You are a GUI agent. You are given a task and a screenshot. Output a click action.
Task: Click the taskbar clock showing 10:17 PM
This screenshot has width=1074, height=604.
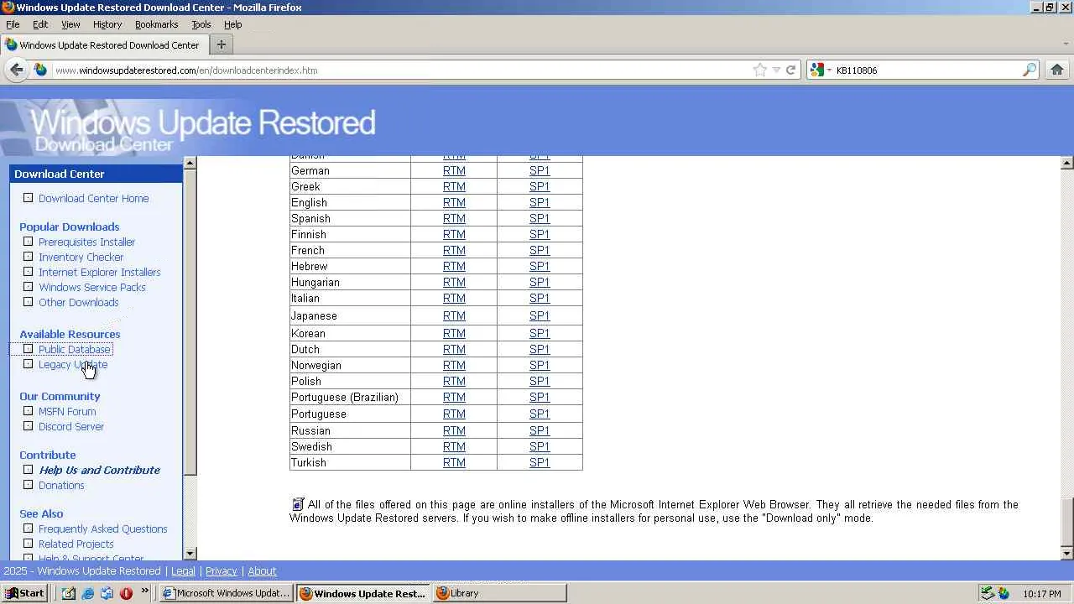click(1042, 594)
